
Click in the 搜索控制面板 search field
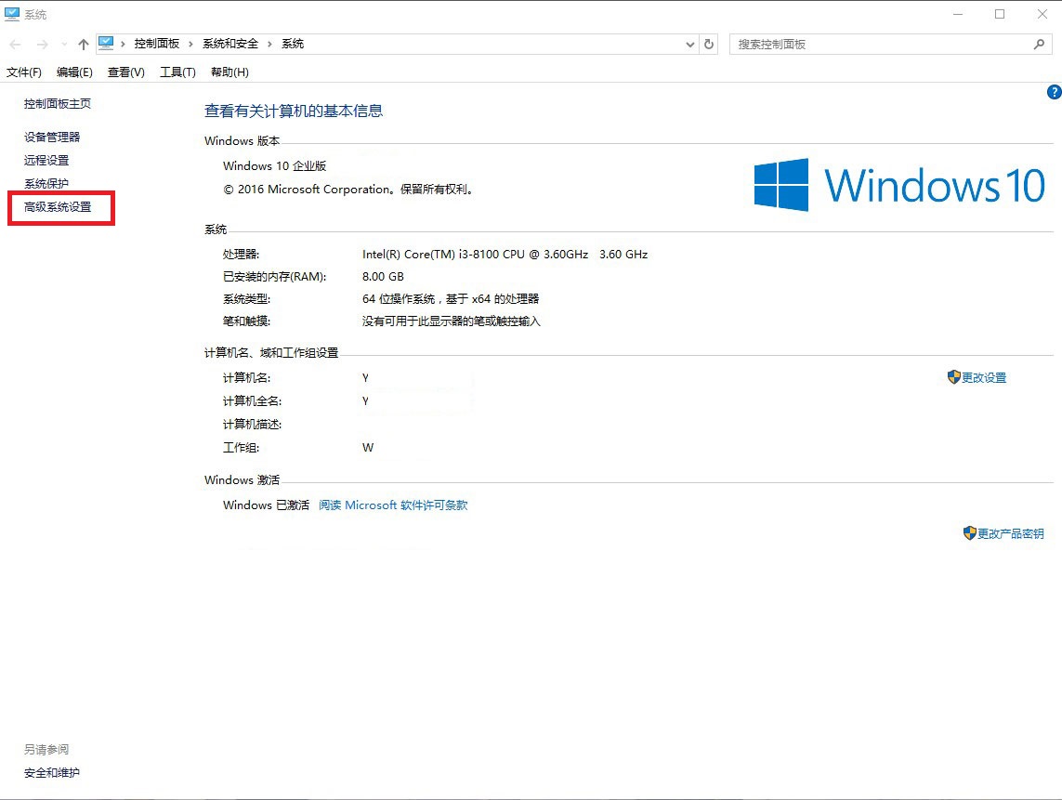pos(891,44)
